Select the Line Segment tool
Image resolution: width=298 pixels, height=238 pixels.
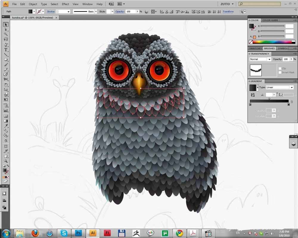click(6, 55)
